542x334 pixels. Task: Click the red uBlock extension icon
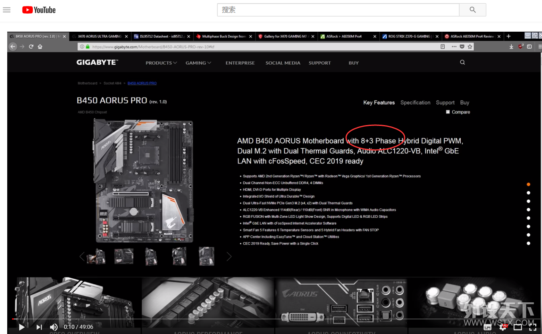pos(521,46)
